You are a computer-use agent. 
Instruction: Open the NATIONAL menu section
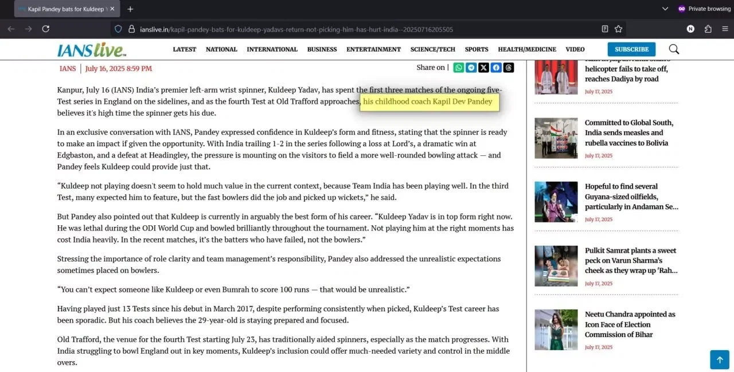(x=221, y=49)
